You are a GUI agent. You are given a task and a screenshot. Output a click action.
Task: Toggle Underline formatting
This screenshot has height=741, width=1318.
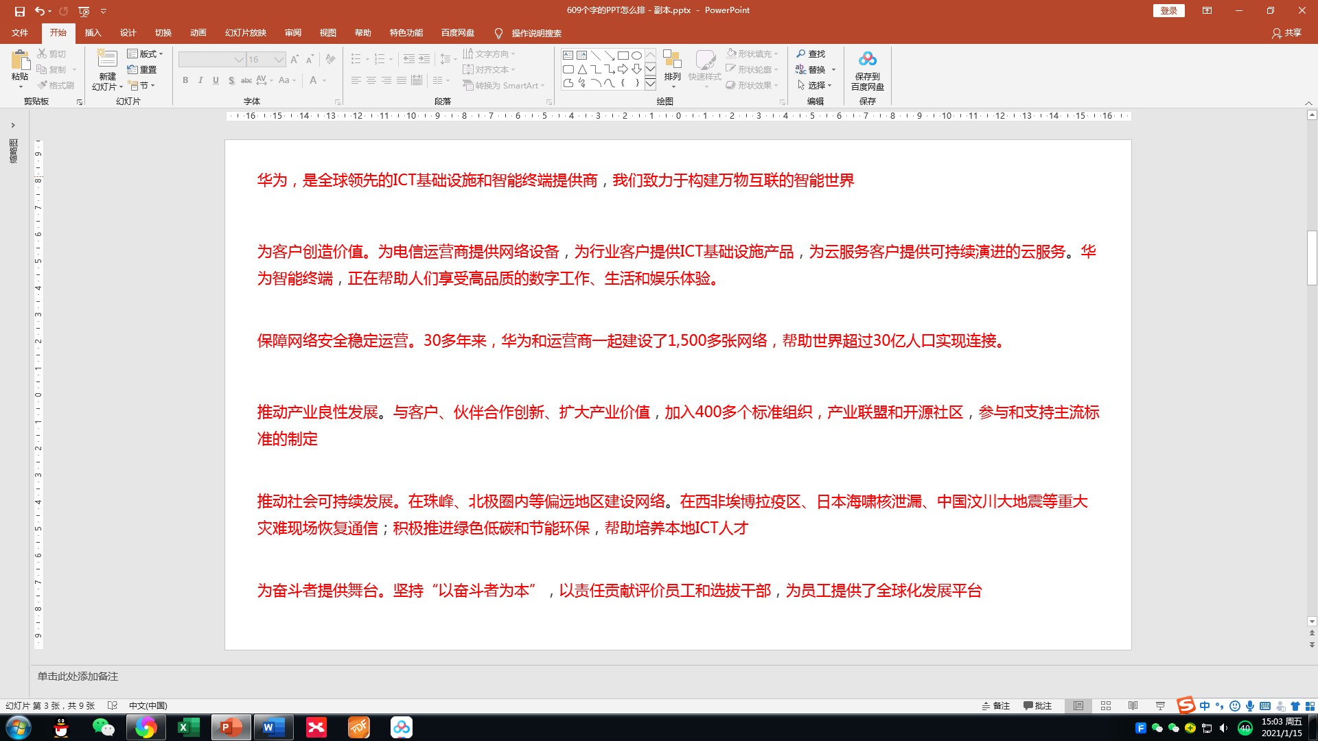click(216, 80)
